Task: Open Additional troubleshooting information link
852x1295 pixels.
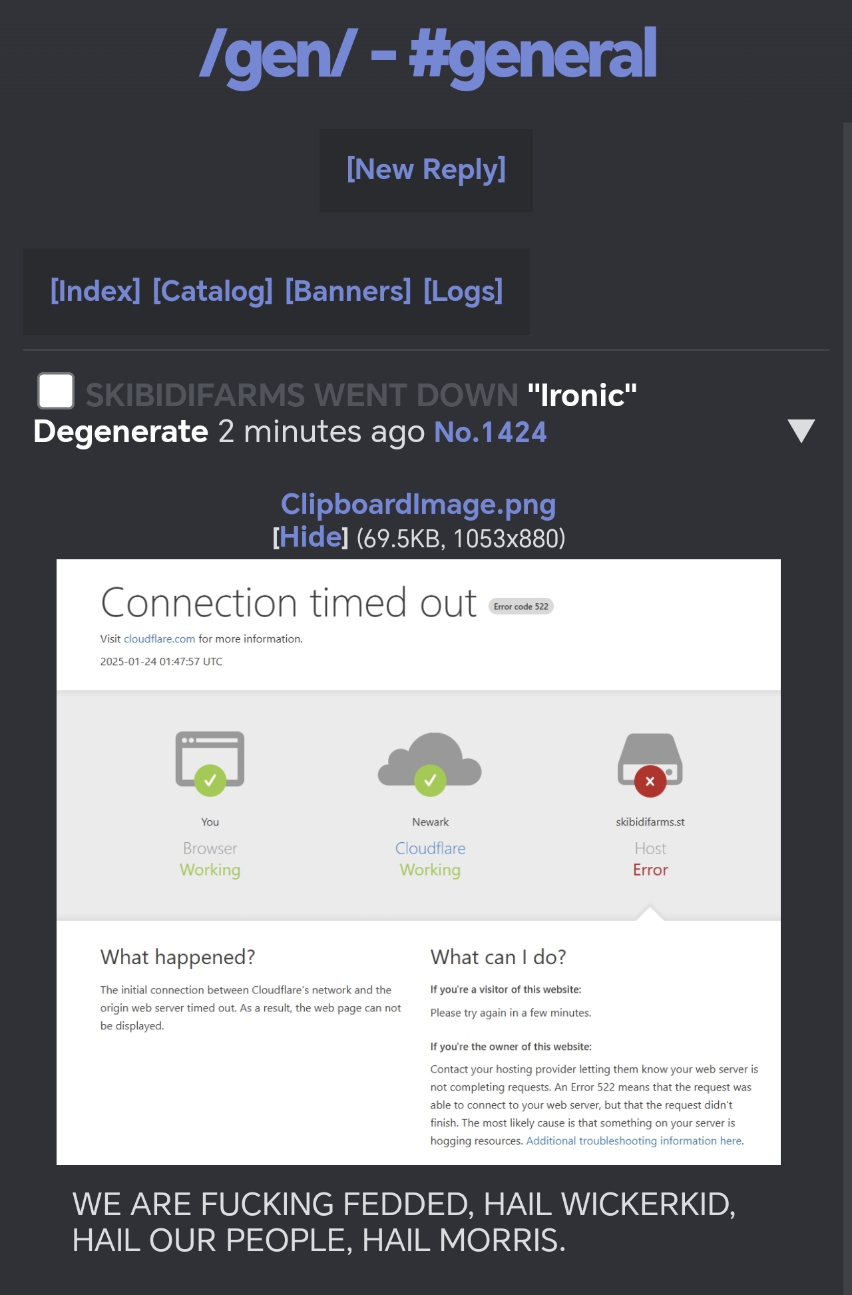Action: point(634,1141)
